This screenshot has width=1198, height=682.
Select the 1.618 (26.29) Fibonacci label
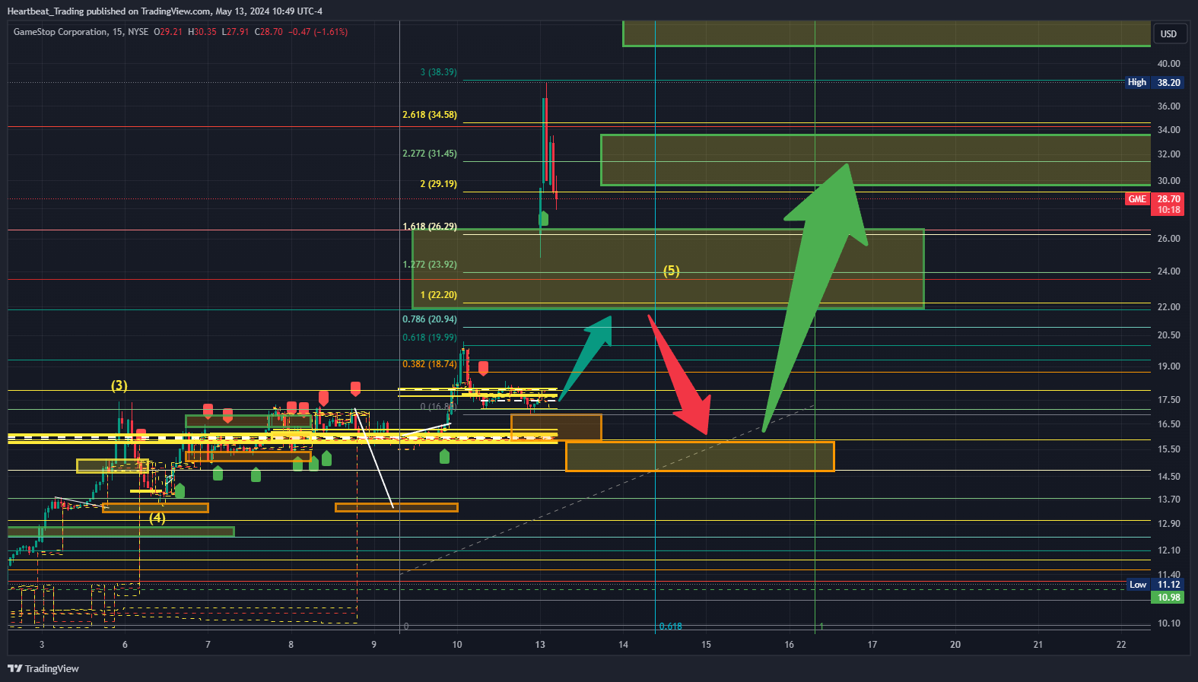(x=430, y=227)
